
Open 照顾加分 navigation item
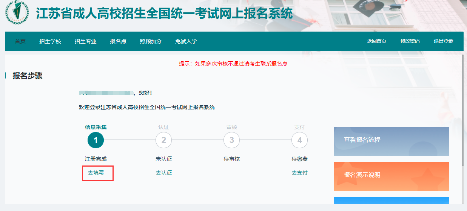pyautogui.click(x=151, y=41)
